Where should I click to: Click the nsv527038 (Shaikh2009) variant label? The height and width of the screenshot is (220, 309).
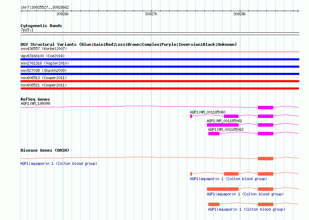coord(44,70)
